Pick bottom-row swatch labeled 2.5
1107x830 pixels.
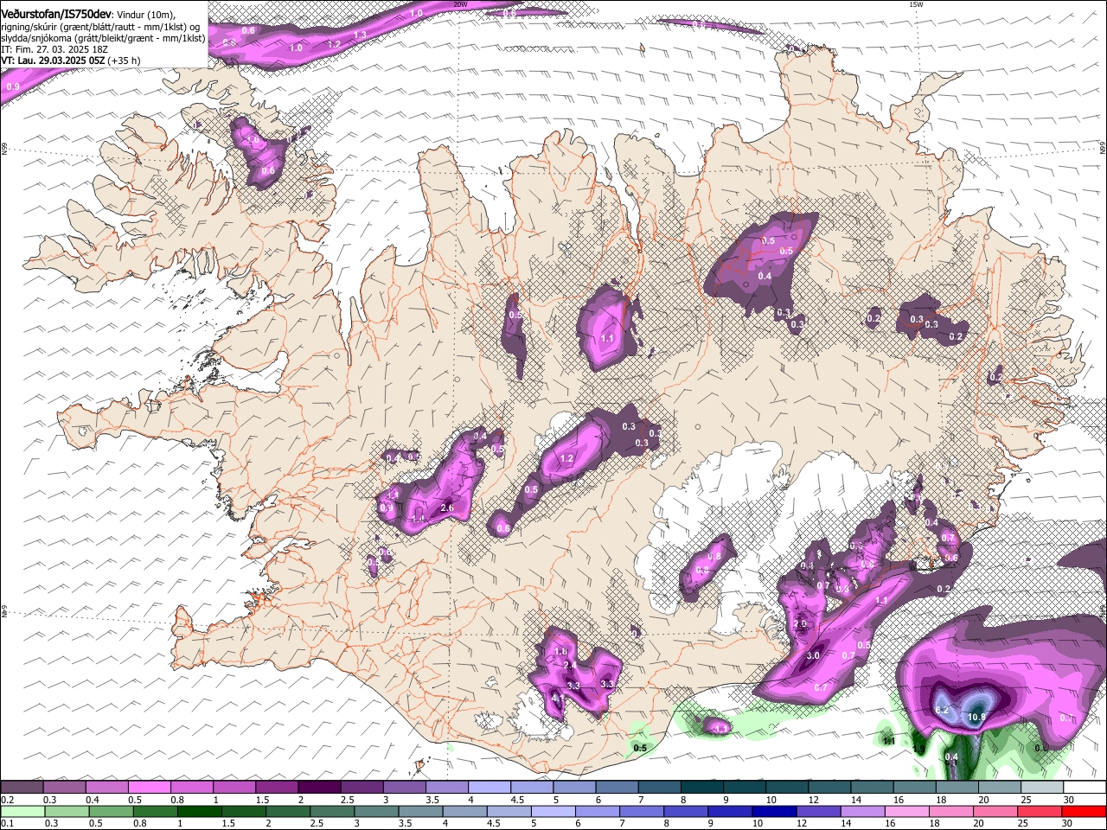[x=333, y=811]
